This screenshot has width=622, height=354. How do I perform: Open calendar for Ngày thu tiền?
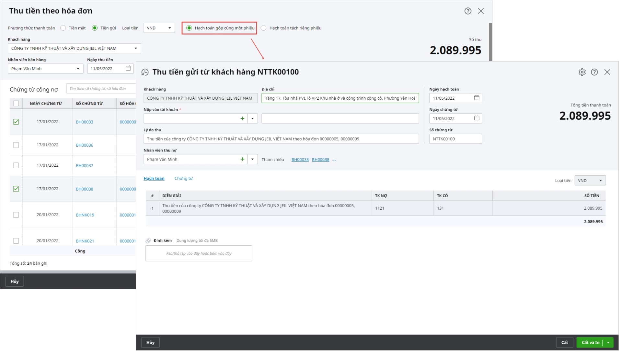(128, 68)
